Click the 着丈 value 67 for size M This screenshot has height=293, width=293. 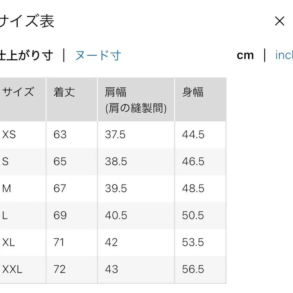[x=60, y=188]
